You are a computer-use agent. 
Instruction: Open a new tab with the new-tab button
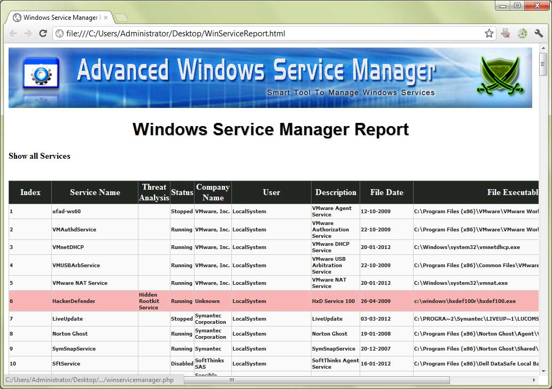121,18
